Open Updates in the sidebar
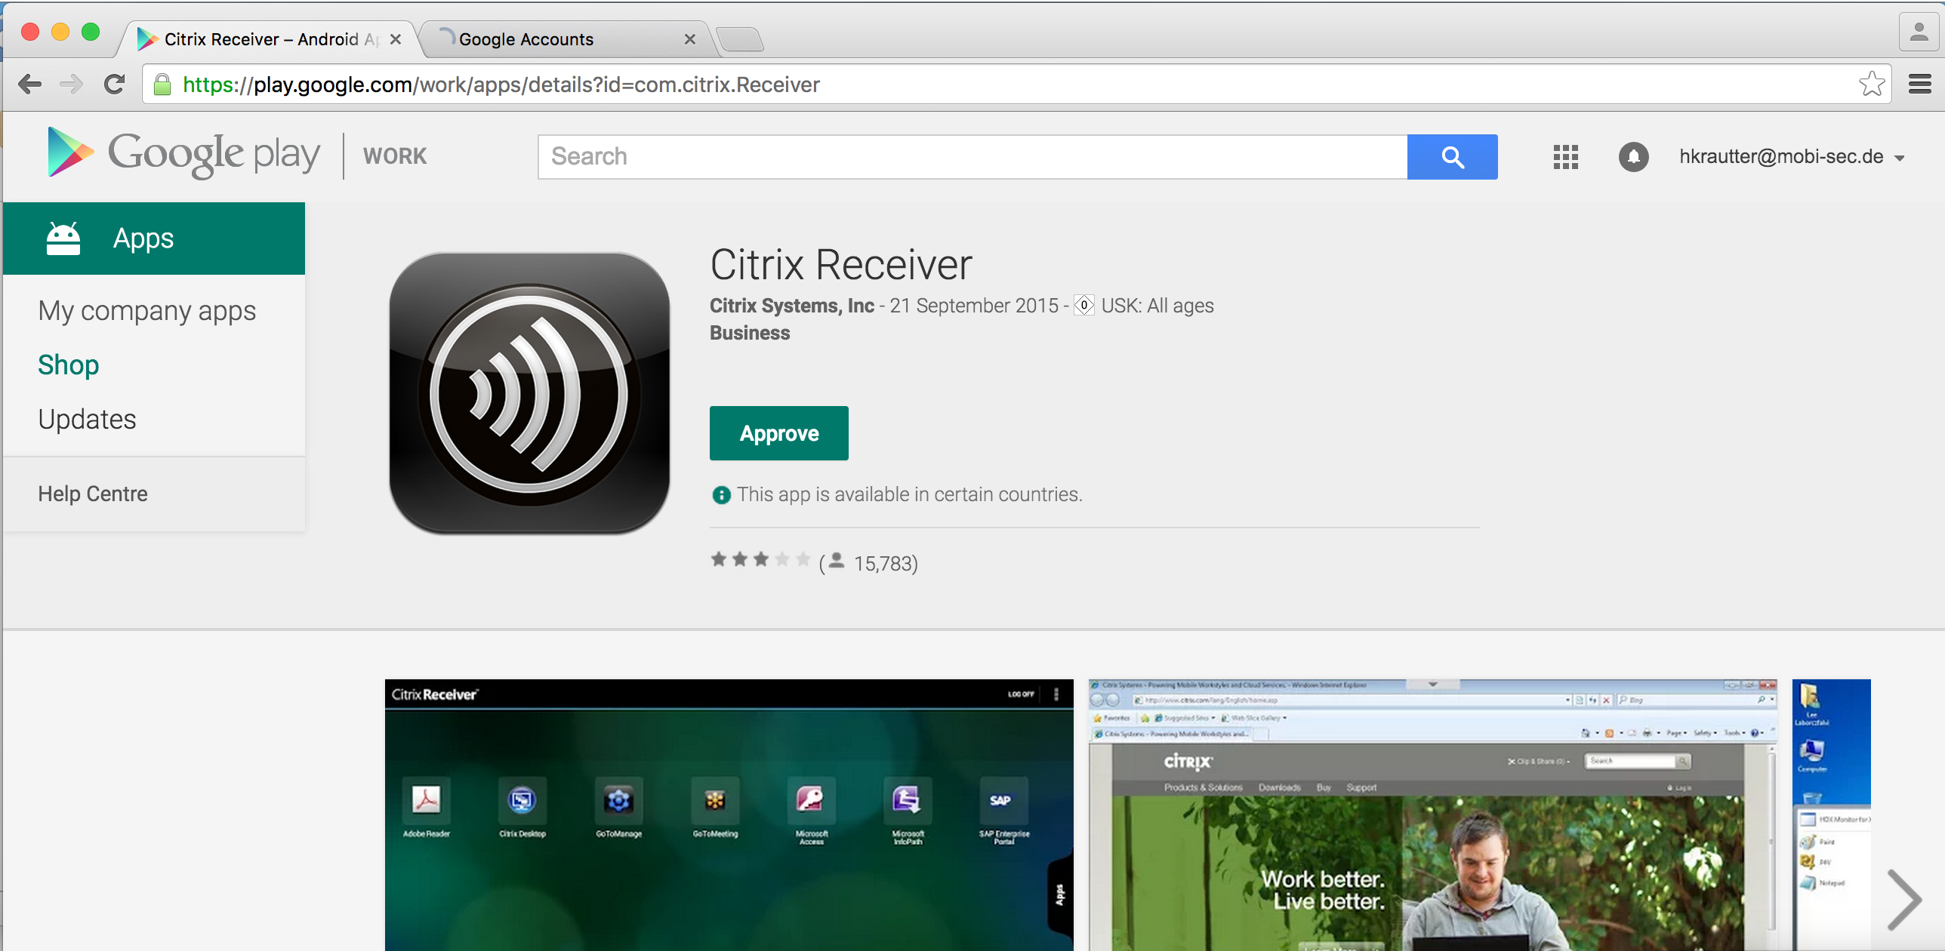 point(88,419)
